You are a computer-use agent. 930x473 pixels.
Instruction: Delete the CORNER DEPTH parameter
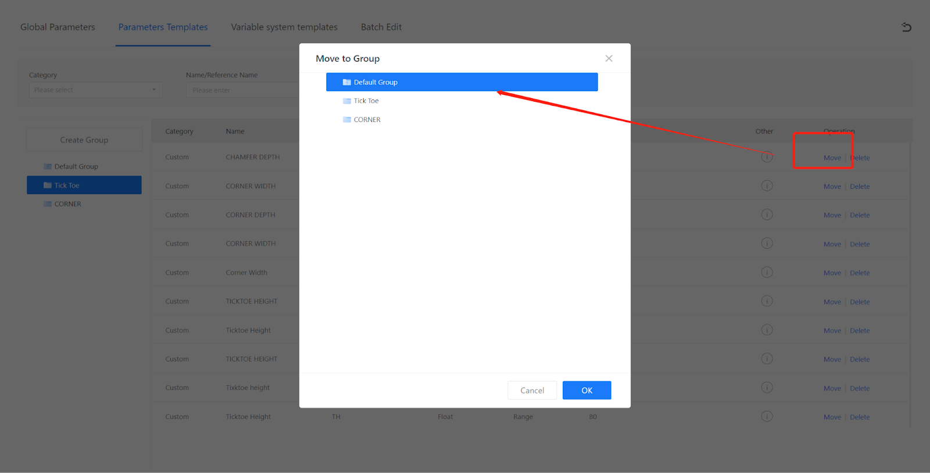point(860,216)
